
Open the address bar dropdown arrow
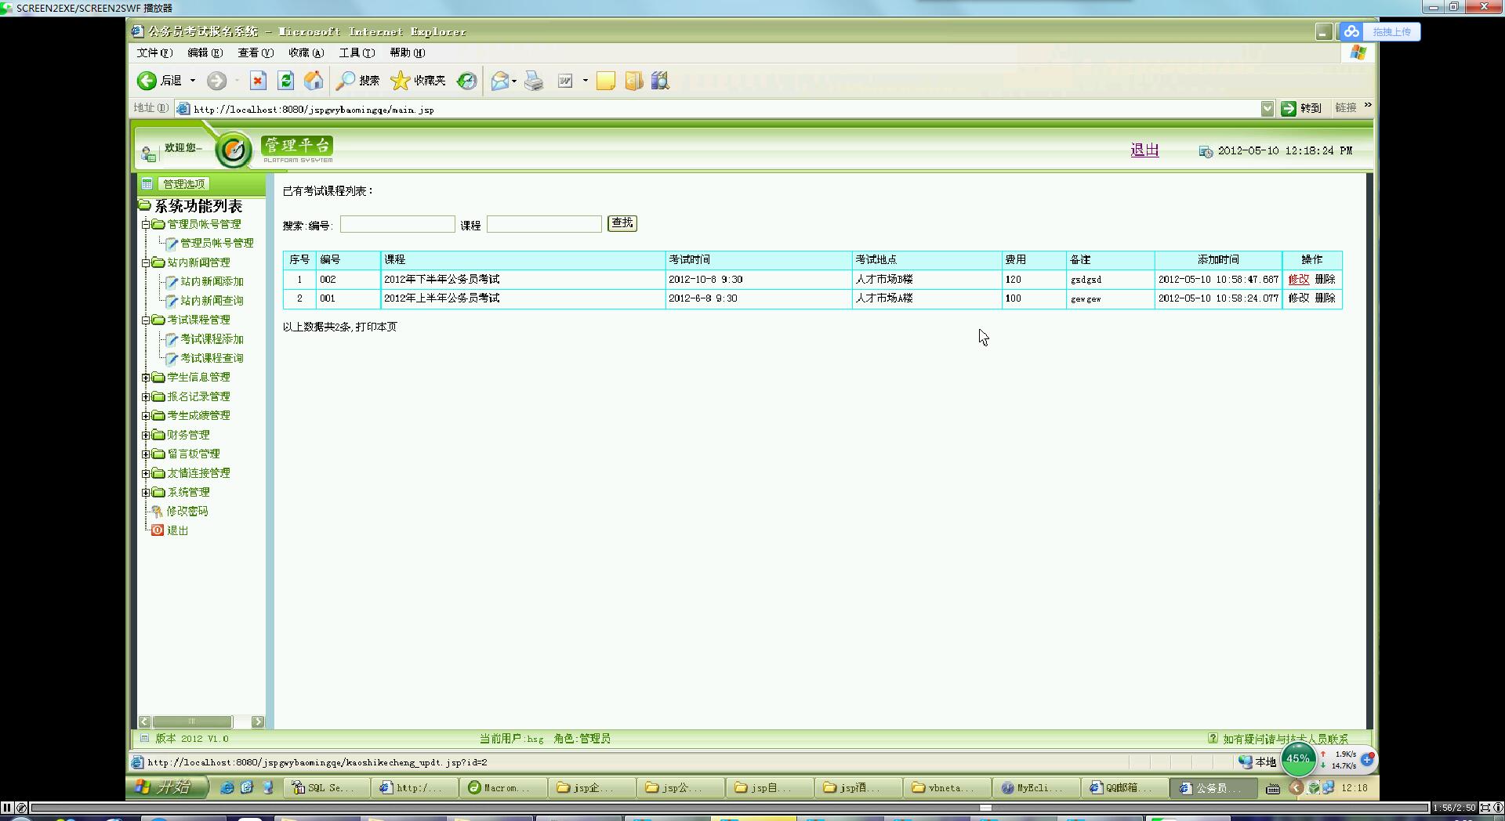(x=1267, y=109)
